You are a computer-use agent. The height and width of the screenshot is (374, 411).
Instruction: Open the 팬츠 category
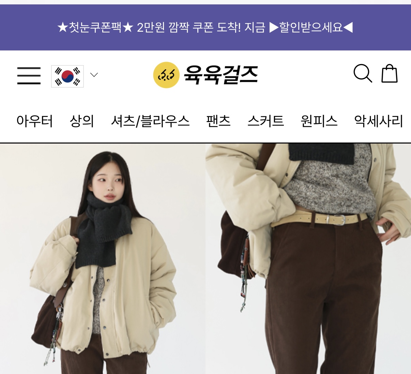(218, 121)
